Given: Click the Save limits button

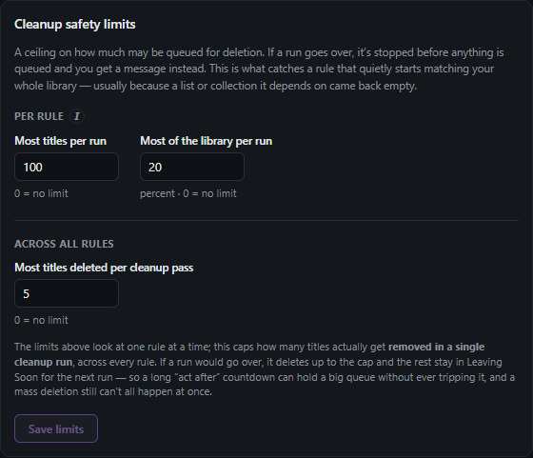Looking at the screenshot, I should point(56,428).
